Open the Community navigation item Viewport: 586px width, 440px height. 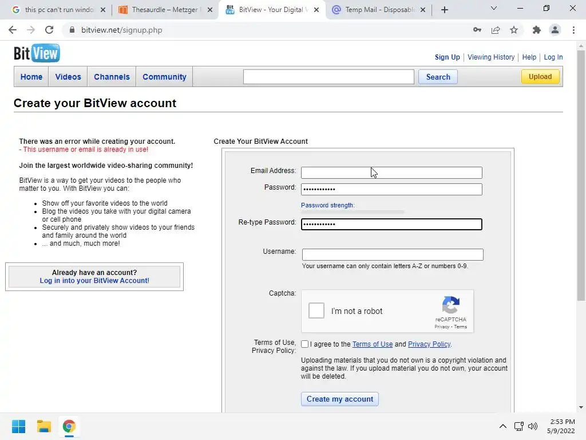164,77
